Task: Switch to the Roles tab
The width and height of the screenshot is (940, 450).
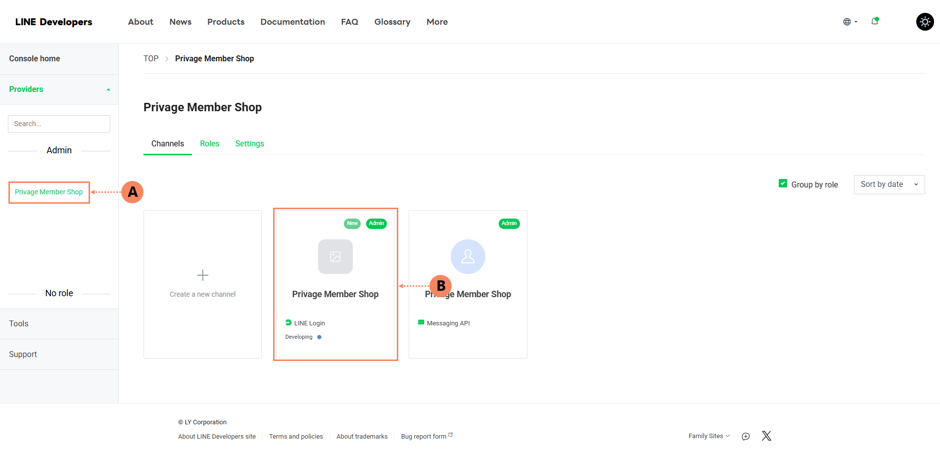Action: 209,143
